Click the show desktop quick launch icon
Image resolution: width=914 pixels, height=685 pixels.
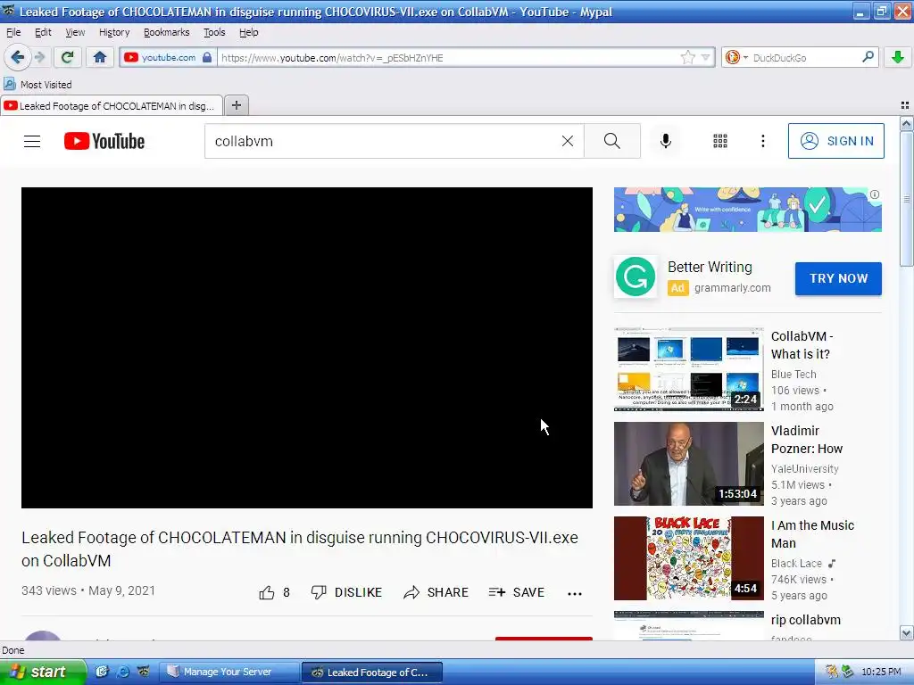102,672
